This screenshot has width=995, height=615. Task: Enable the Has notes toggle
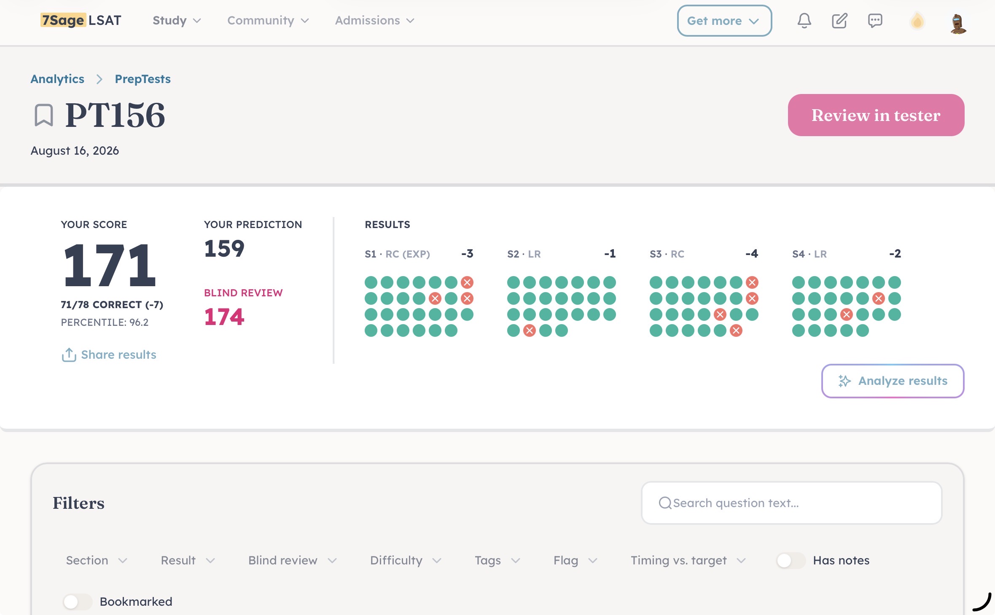(791, 561)
